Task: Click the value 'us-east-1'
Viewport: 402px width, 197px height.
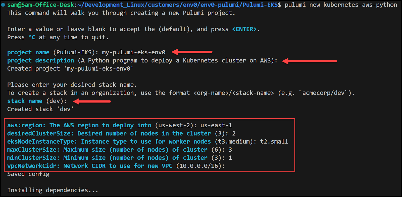Action: [x=216, y=125]
